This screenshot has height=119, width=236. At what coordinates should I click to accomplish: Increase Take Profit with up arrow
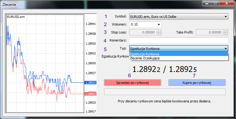tap(225, 31)
